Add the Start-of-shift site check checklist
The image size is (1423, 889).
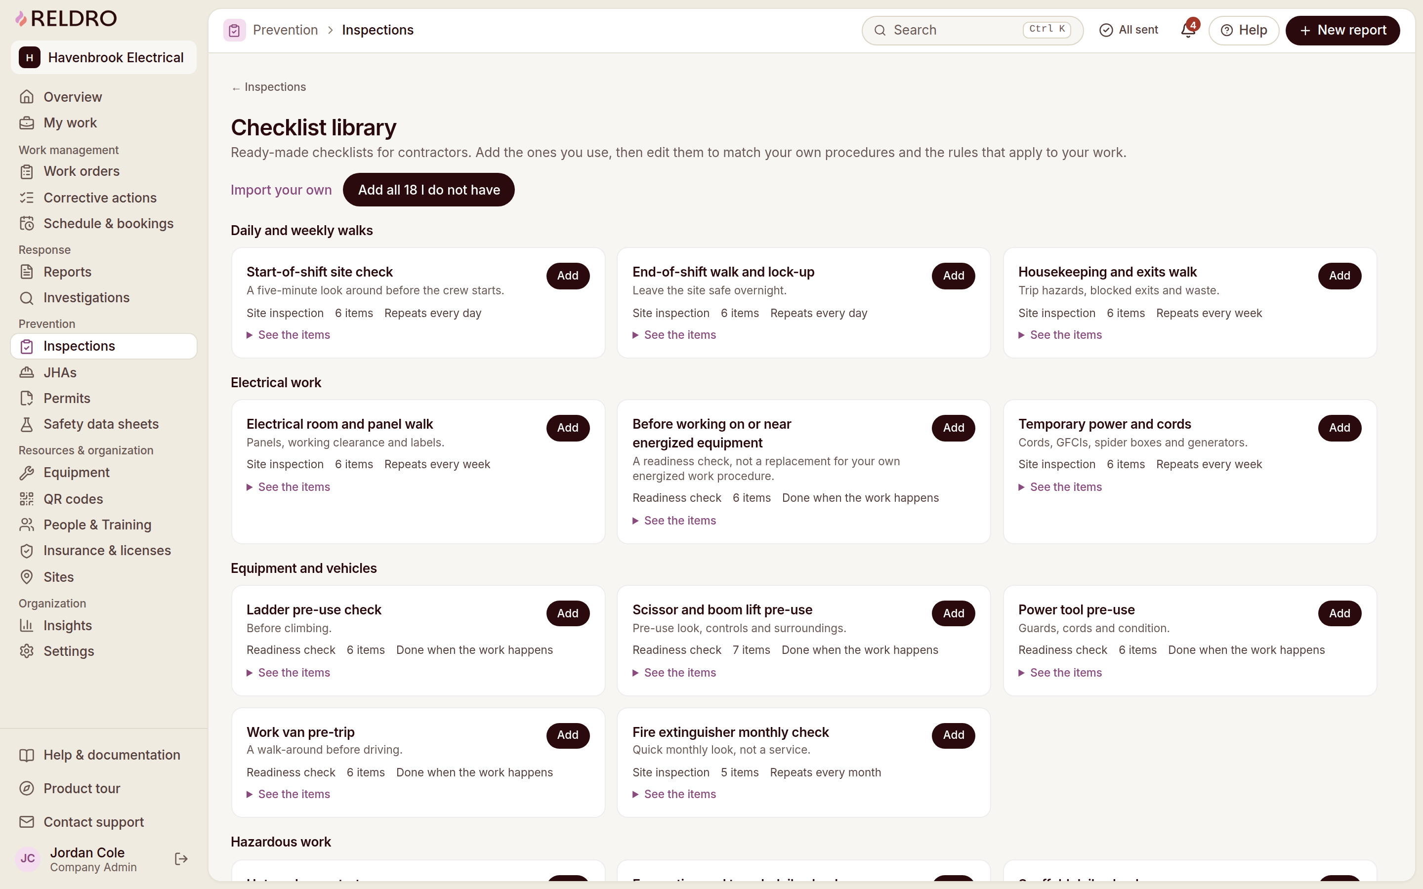pyautogui.click(x=567, y=276)
